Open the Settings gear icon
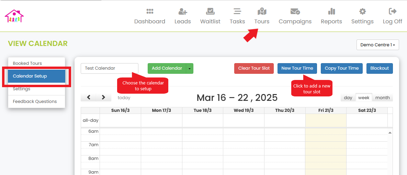Image resolution: width=407 pixels, height=175 pixels. click(362, 11)
